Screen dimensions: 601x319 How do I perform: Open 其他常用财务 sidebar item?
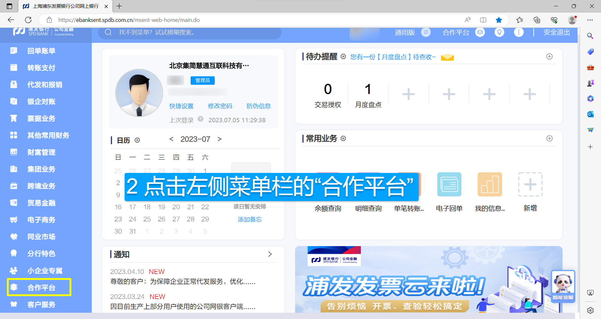(x=48, y=135)
